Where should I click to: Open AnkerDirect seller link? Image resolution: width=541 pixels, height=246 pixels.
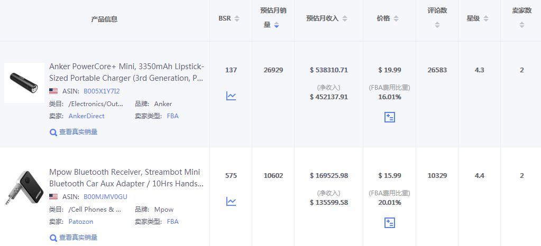pyautogui.click(x=86, y=116)
